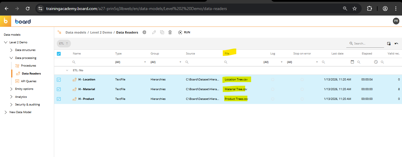This screenshot has width=402, height=157.
Task: Click the Search input field
Action: (365, 44)
